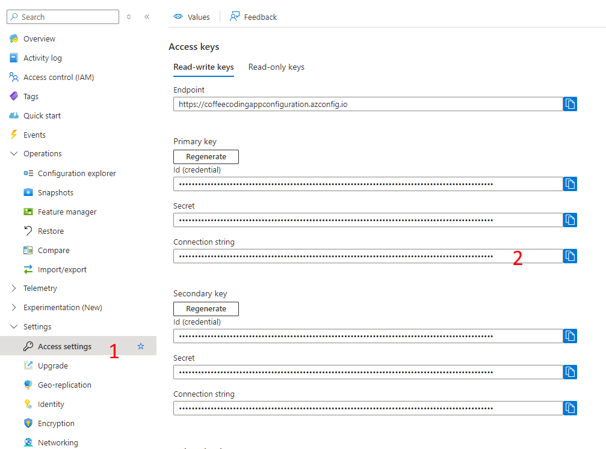606x449 pixels.
Task: Open Configuration explorer
Action: pyautogui.click(x=76, y=173)
